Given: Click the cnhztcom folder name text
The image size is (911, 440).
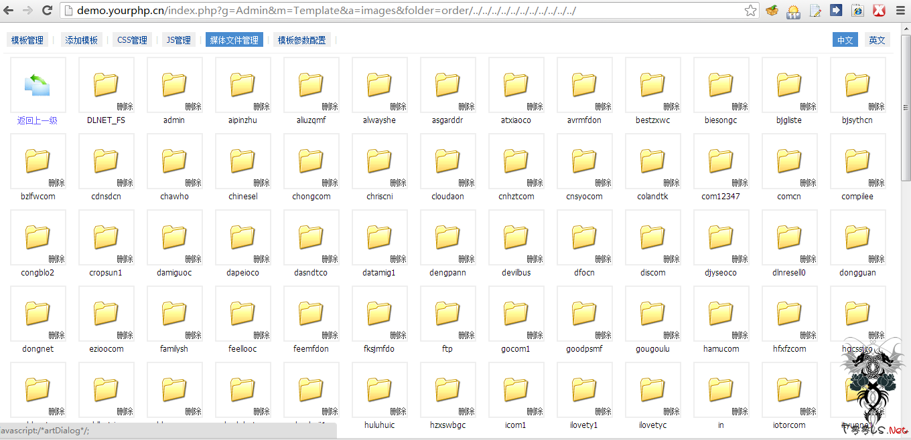Looking at the screenshot, I should [x=516, y=197].
